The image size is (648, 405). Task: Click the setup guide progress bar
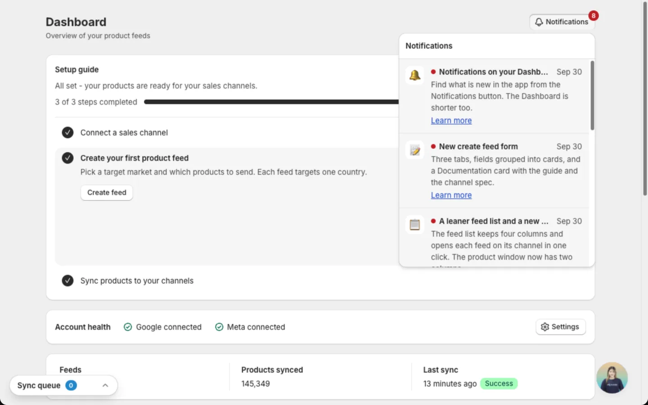pos(271,102)
